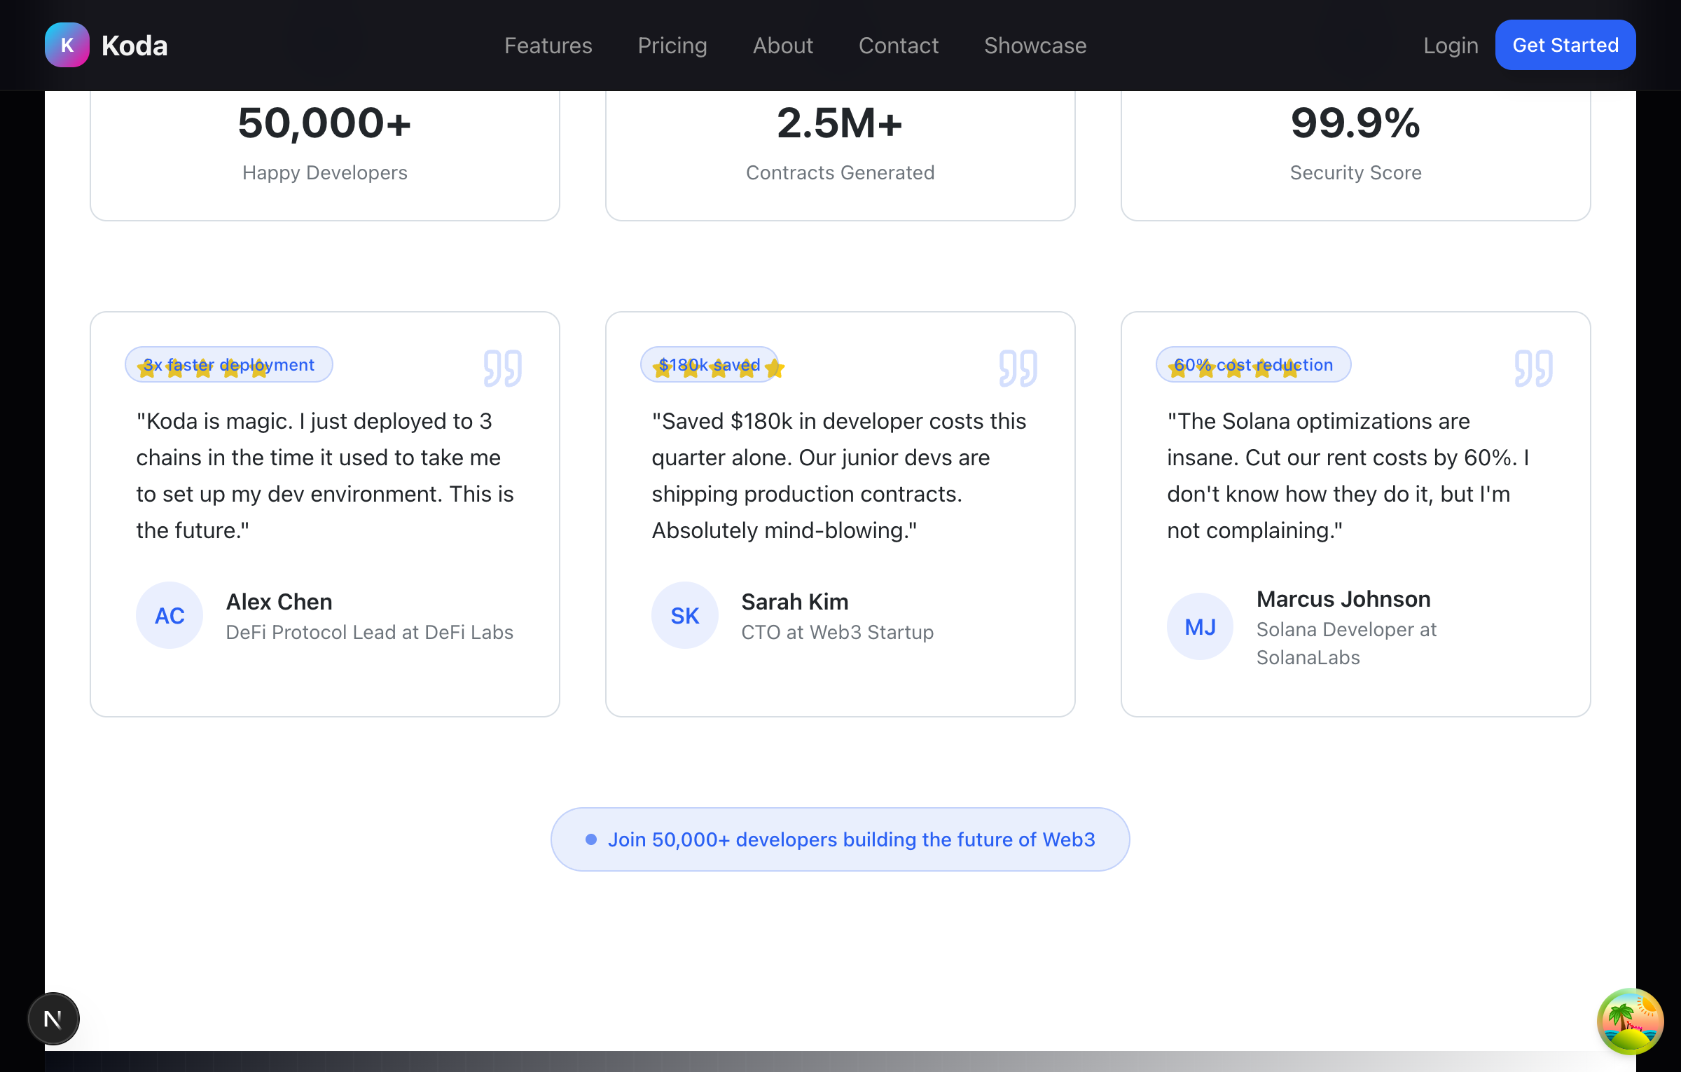The width and height of the screenshot is (1681, 1072).
Task: Click the palm tree icon in bottom corner
Action: pos(1629,1022)
